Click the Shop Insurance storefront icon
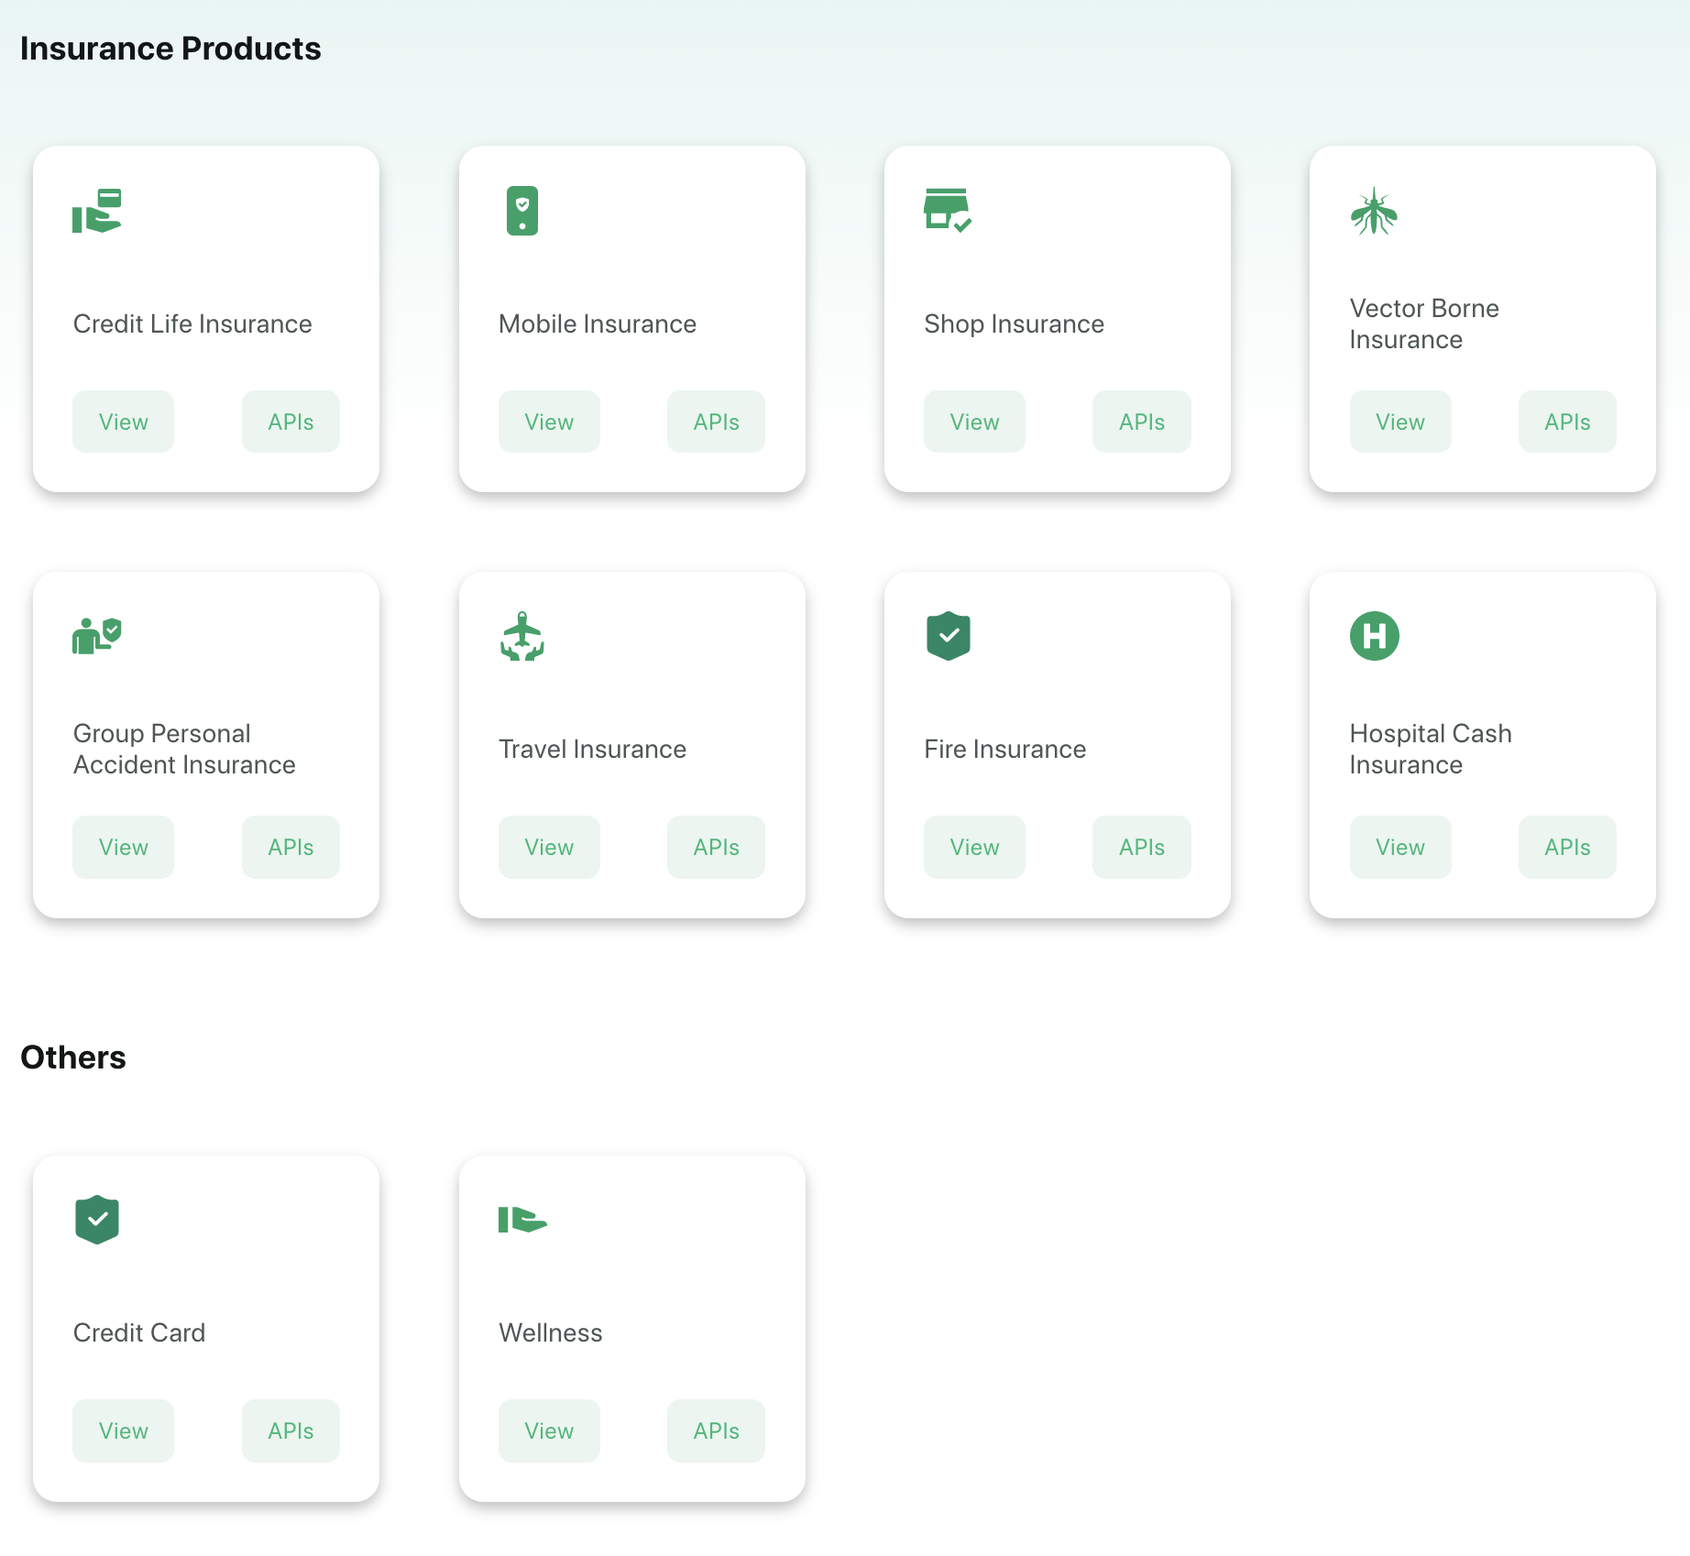The height and width of the screenshot is (1556, 1690). (x=948, y=211)
